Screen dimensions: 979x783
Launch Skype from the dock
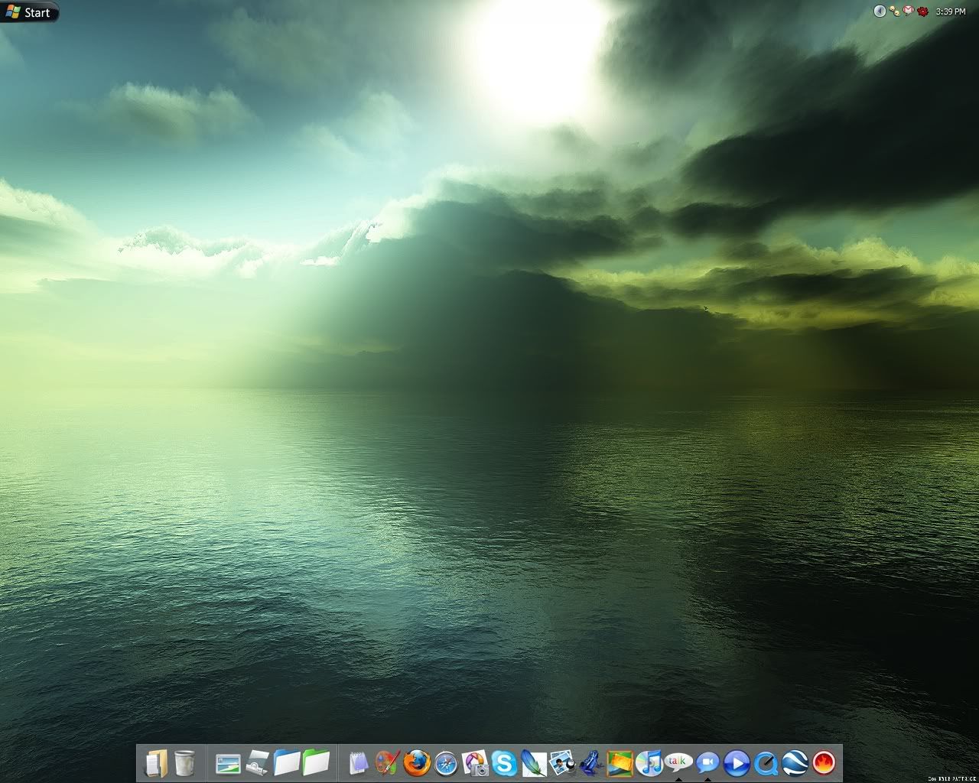[504, 763]
